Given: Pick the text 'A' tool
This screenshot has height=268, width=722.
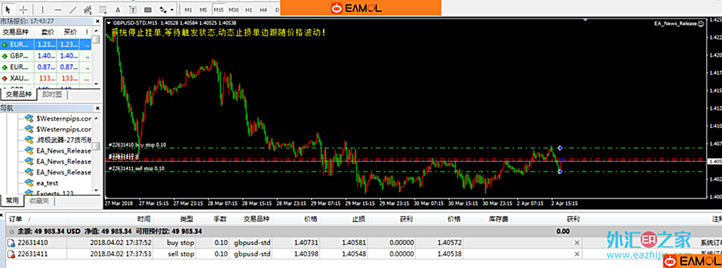Looking at the screenshot, I should pyautogui.click(x=118, y=10).
